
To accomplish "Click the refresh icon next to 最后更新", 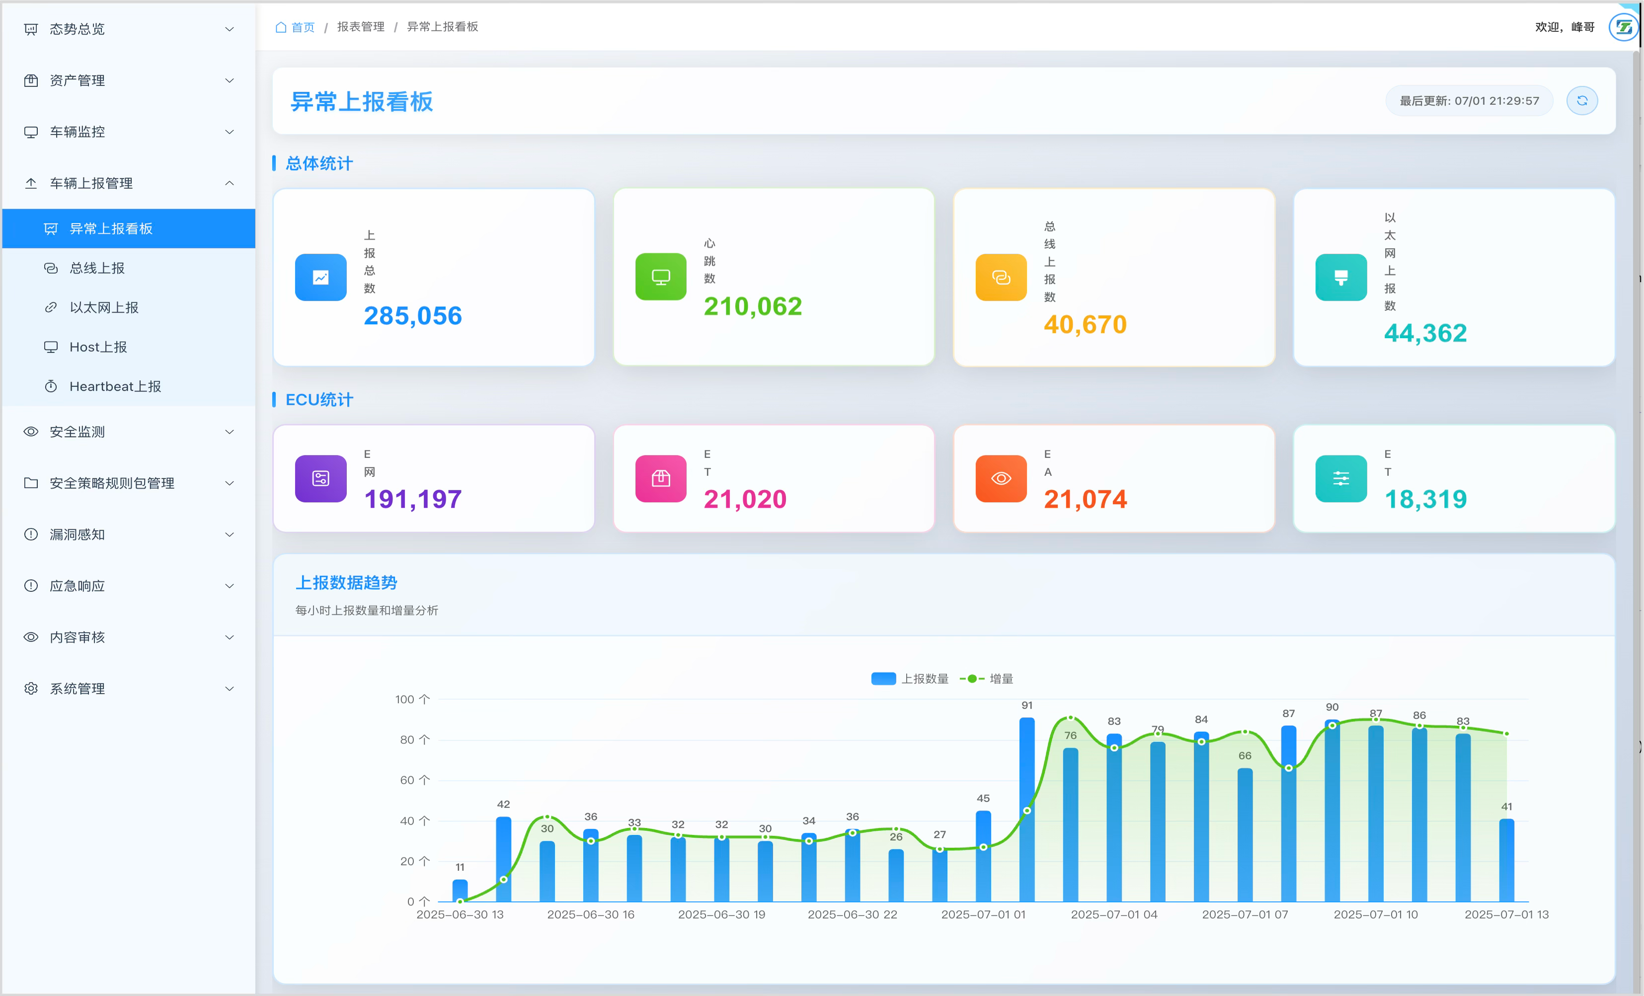I will 1582,100.
